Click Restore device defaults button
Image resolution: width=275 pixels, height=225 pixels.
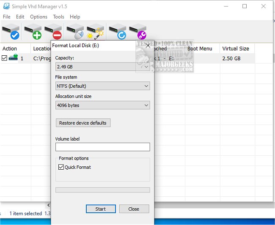point(83,123)
